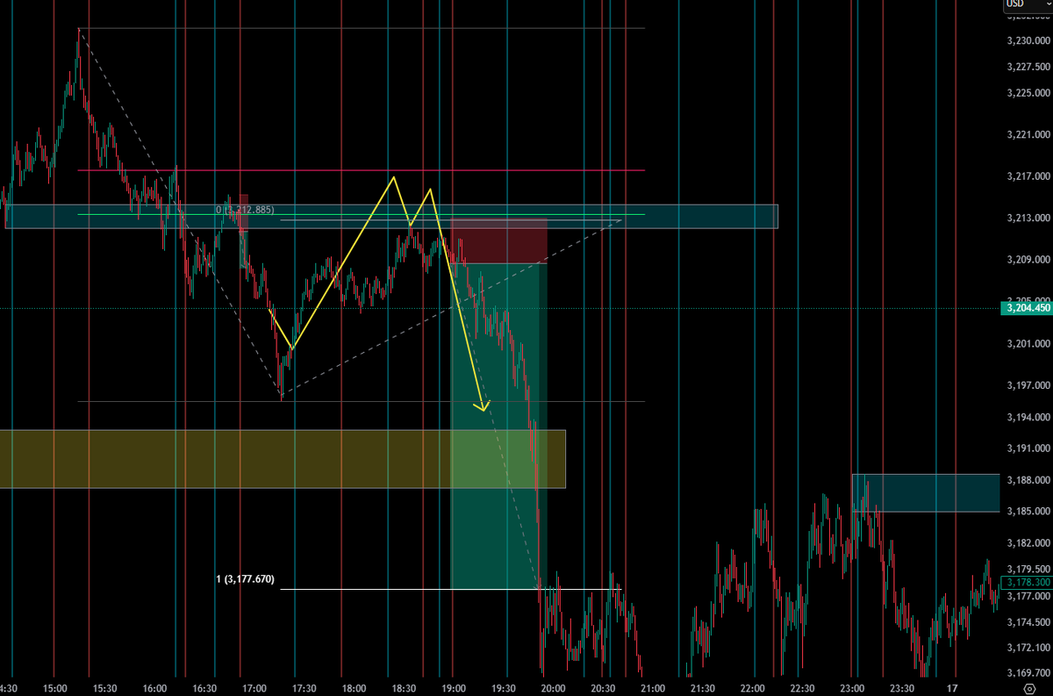This screenshot has height=696, width=1053.
Task: Click the 3,209.000 price axis label
Action: (x=1028, y=261)
